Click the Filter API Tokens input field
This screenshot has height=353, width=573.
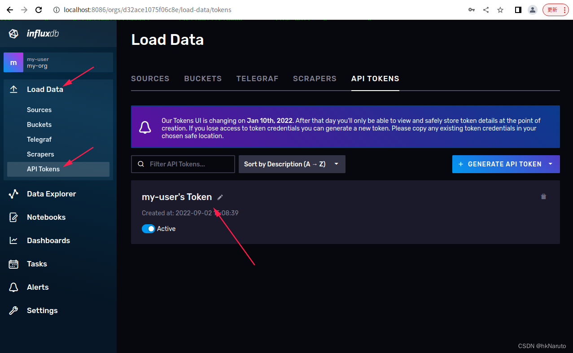(183, 164)
